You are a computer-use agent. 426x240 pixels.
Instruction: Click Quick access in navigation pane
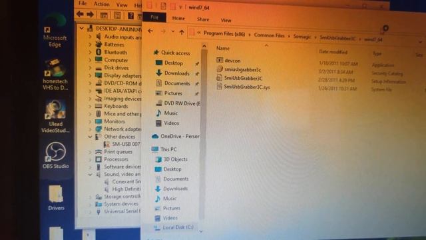point(172,53)
